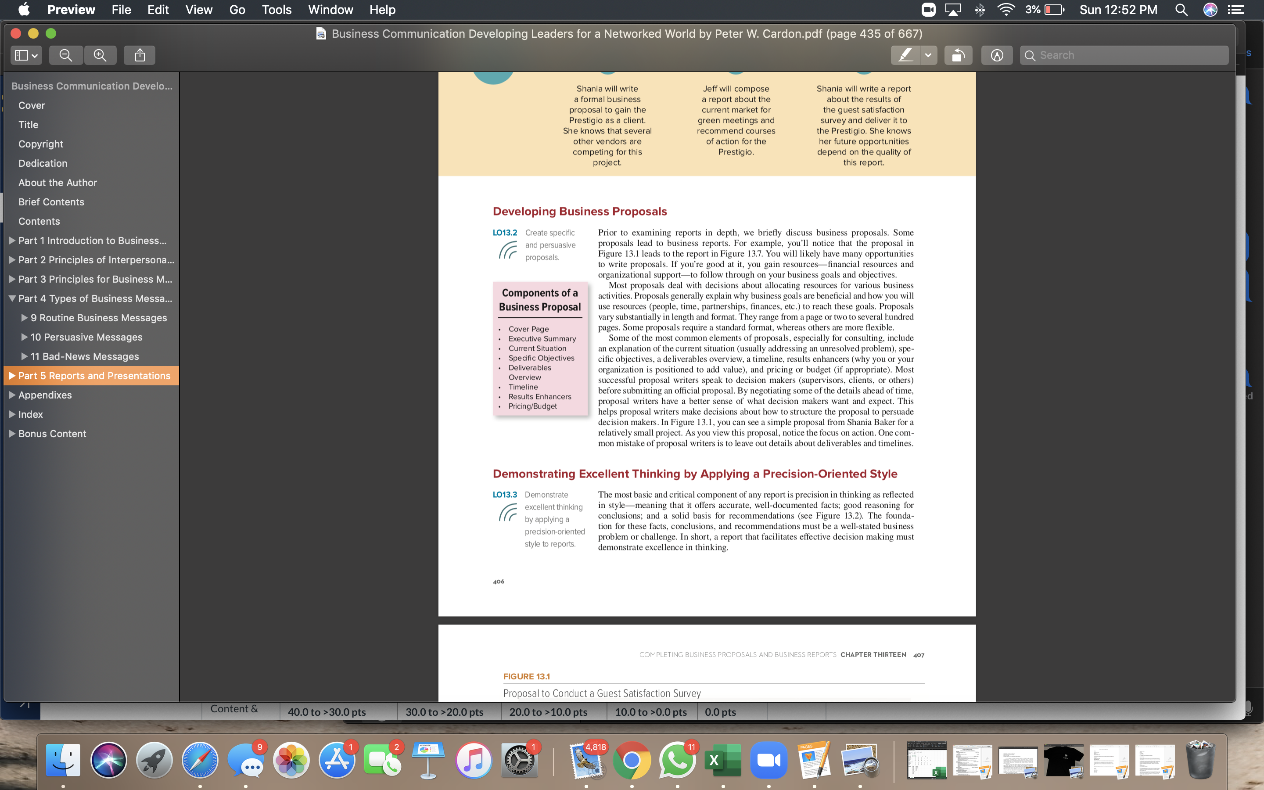Image resolution: width=1264 pixels, height=790 pixels.
Task: Go to Brief Contents in sidebar
Action: click(x=51, y=202)
